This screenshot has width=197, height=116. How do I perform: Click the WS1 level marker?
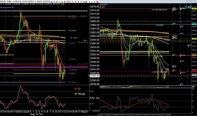[182, 34]
